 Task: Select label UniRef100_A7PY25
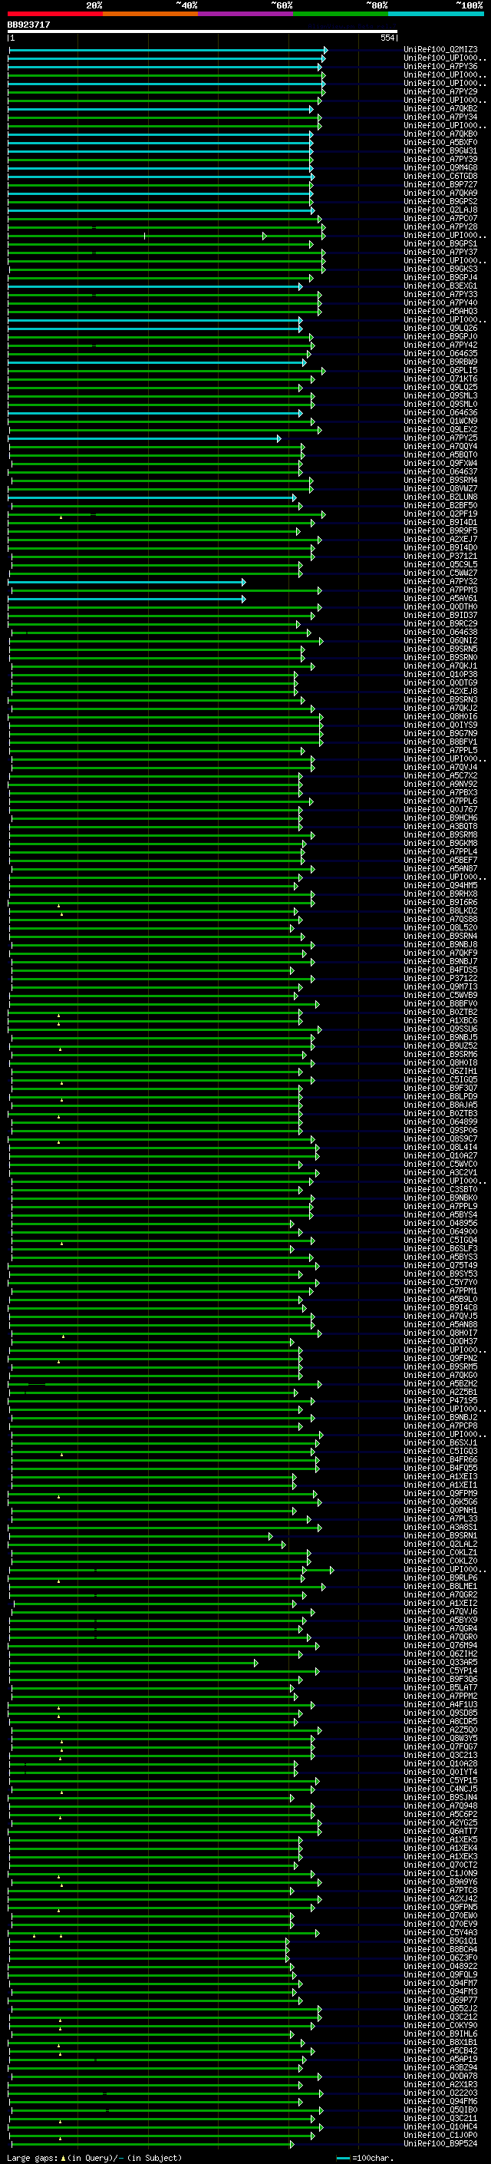[440, 438]
